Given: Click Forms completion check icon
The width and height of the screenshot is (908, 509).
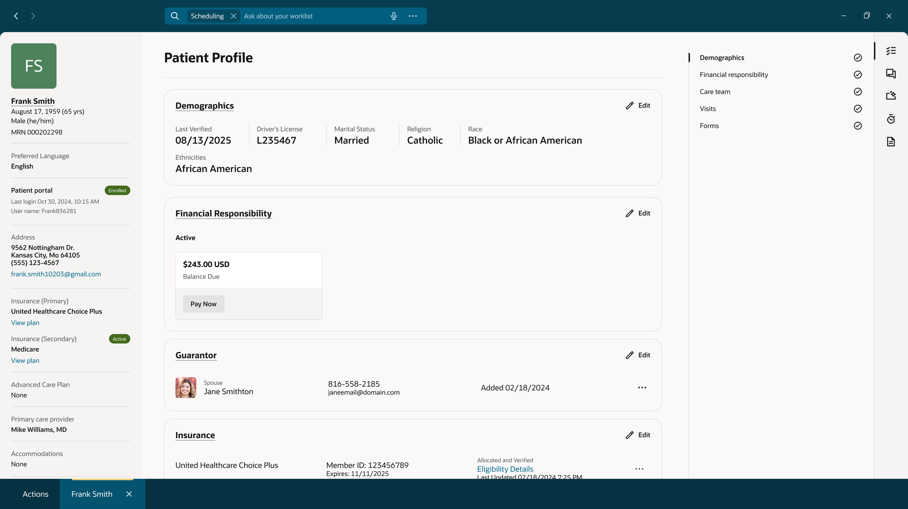Looking at the screenshot, I should click(x=858, y=126).
